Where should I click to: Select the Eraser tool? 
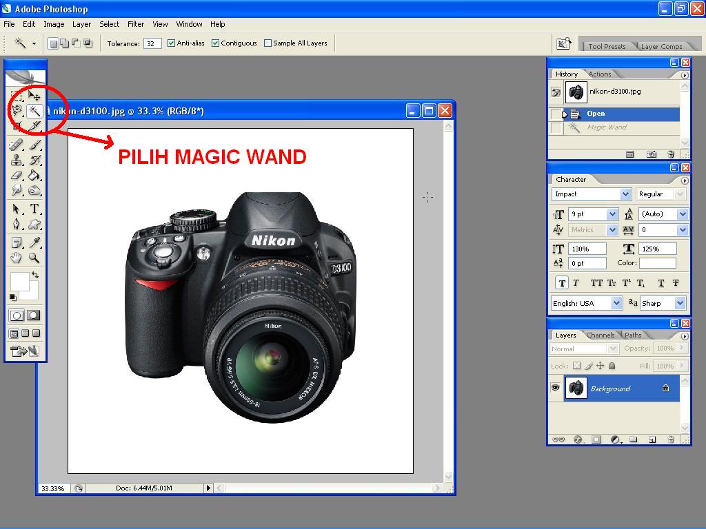(17, 176)
